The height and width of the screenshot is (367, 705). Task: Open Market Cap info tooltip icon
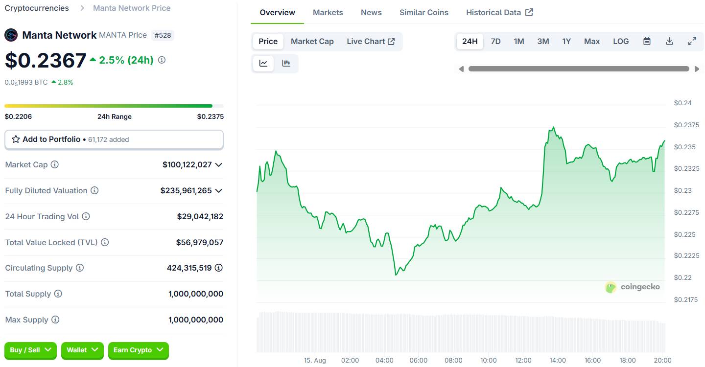point(55,164)
